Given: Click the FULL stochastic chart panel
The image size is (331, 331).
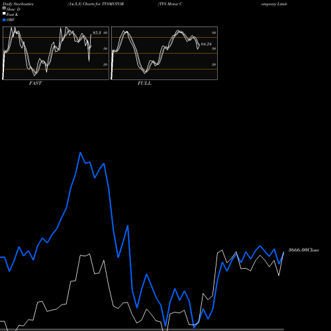Looking at the screenshot, I should tap(164, 53).
